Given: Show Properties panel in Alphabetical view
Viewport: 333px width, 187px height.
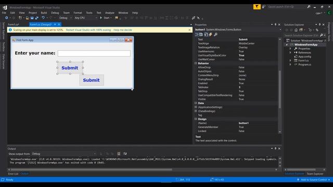Looking at the screenshot, I should coord(201,35).
